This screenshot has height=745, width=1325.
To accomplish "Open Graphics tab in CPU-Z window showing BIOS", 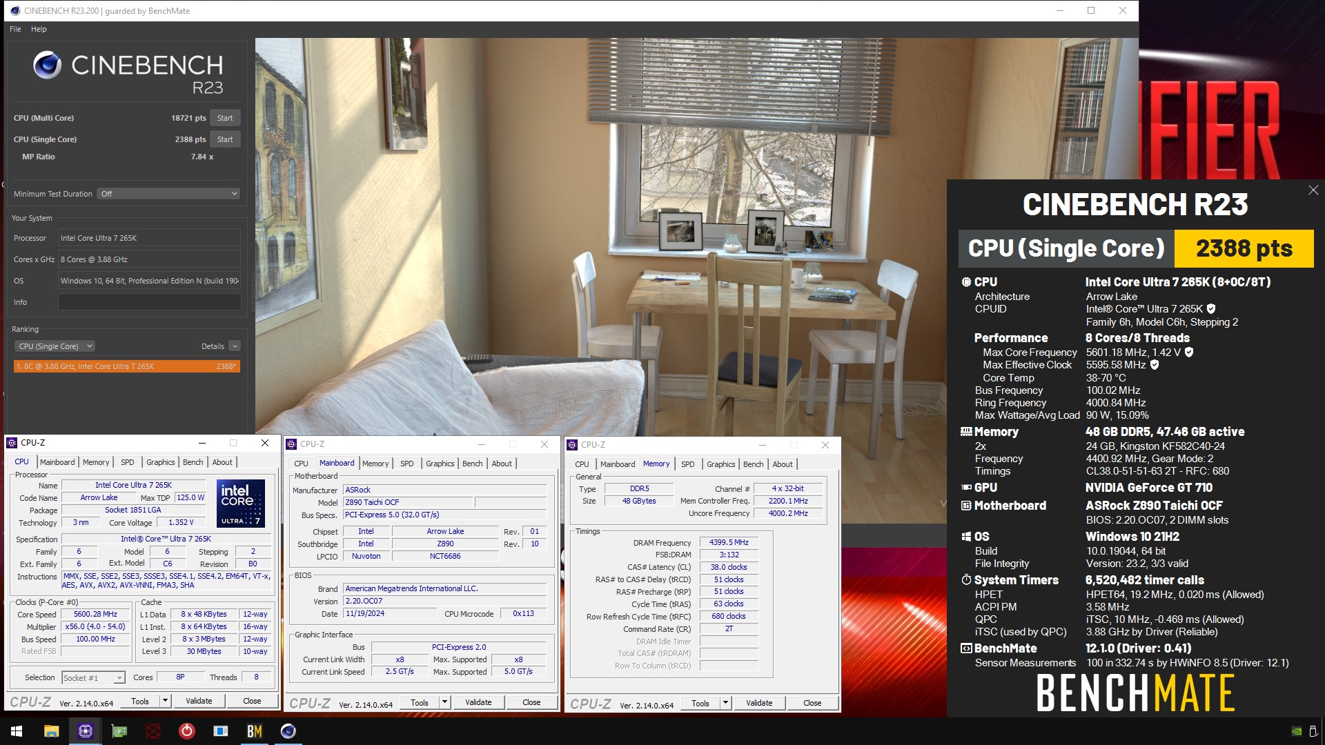I will click(x=440, y=464).
